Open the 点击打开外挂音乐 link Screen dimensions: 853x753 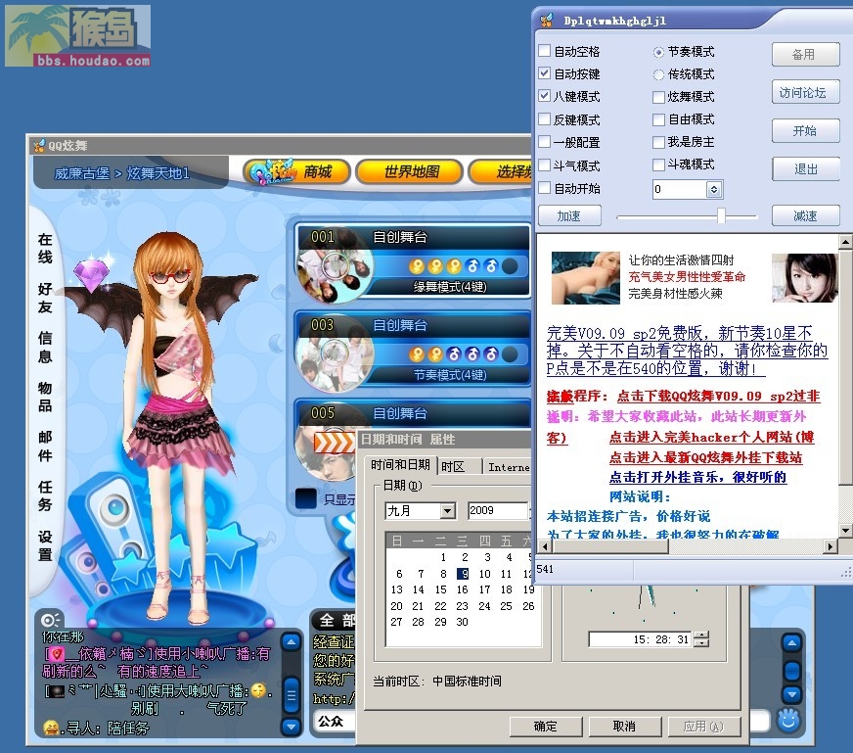pyautogui.click(x=698, y=477)
